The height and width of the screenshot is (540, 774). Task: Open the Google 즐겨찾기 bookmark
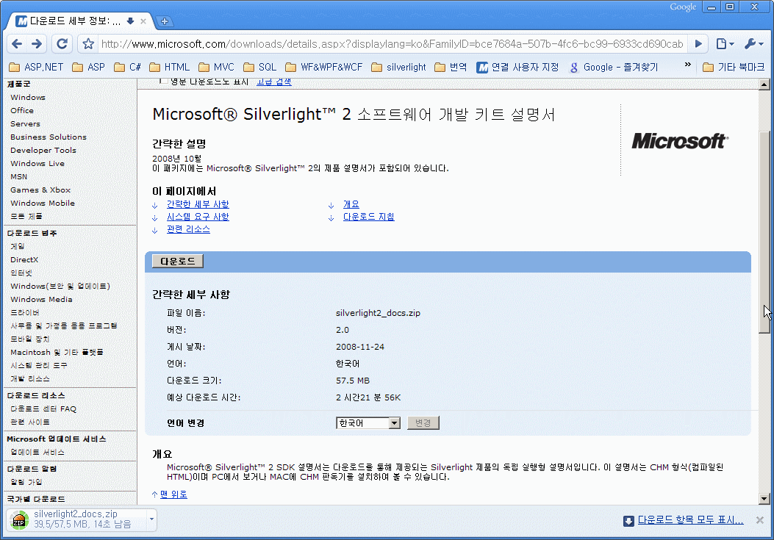click(x=614, y=67)
